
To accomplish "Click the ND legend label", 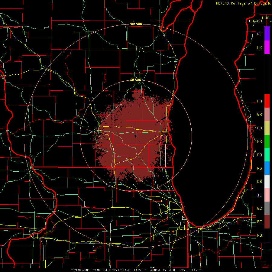I will pos(259,235).
